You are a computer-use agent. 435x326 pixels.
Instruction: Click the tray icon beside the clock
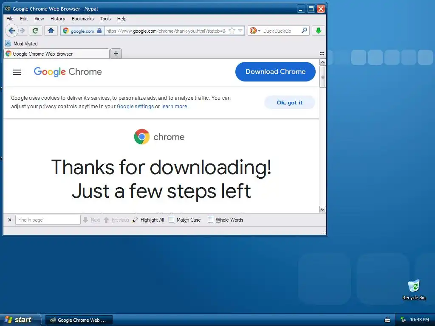coord(404,320)
